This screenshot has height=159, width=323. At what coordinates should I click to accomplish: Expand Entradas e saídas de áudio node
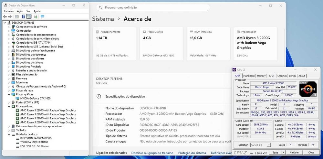click(9, 70)
